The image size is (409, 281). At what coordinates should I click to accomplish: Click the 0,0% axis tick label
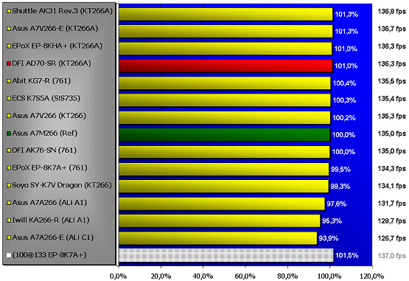tap(119, 277)
